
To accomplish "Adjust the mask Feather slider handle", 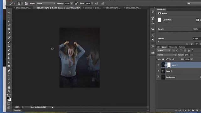I will (x=159, y=41).
